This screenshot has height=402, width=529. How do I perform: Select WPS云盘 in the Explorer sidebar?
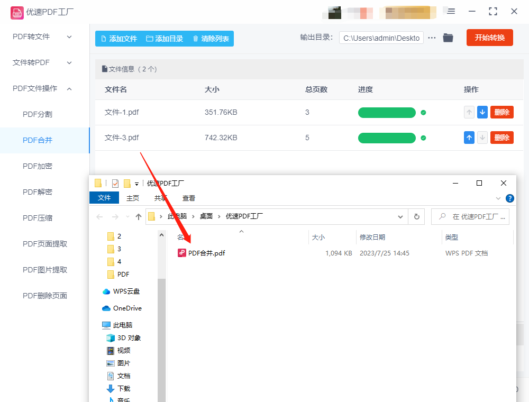tap(121, 291)
